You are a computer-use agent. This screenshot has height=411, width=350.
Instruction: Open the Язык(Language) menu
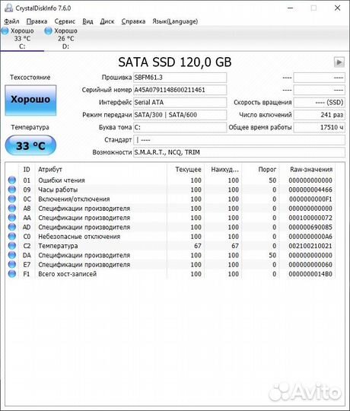175,21
